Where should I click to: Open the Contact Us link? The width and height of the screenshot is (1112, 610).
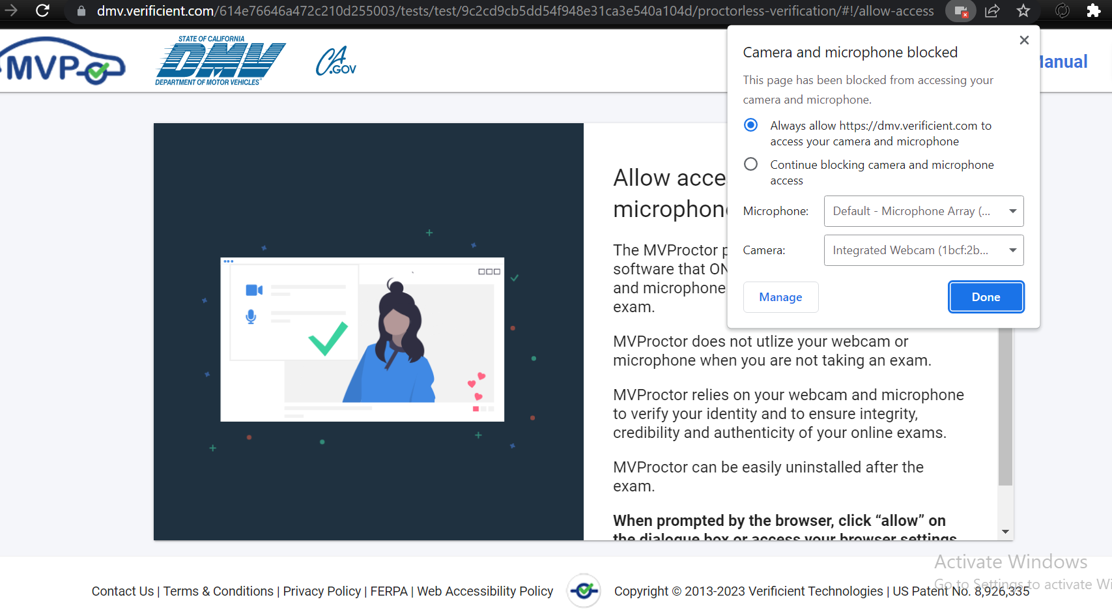tap(122, 591)
